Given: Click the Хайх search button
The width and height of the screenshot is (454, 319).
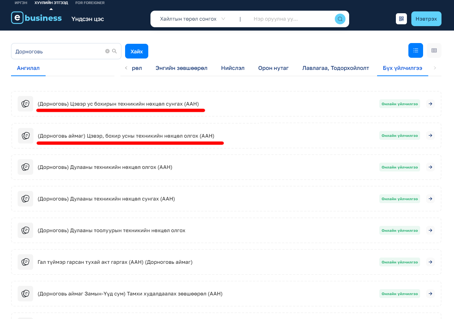Looking at the screenshot, I should 136,51.
